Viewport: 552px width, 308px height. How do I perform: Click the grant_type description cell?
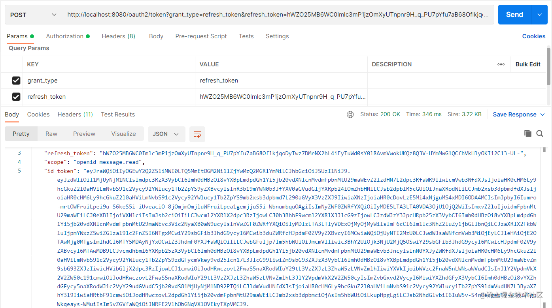pos(430,81)
